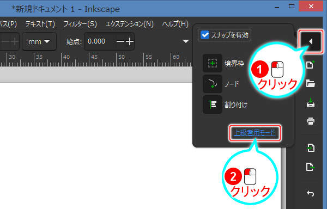
Task: Minimize the Inkscape window
Action: pyautogui.click(x=277, y=7)
